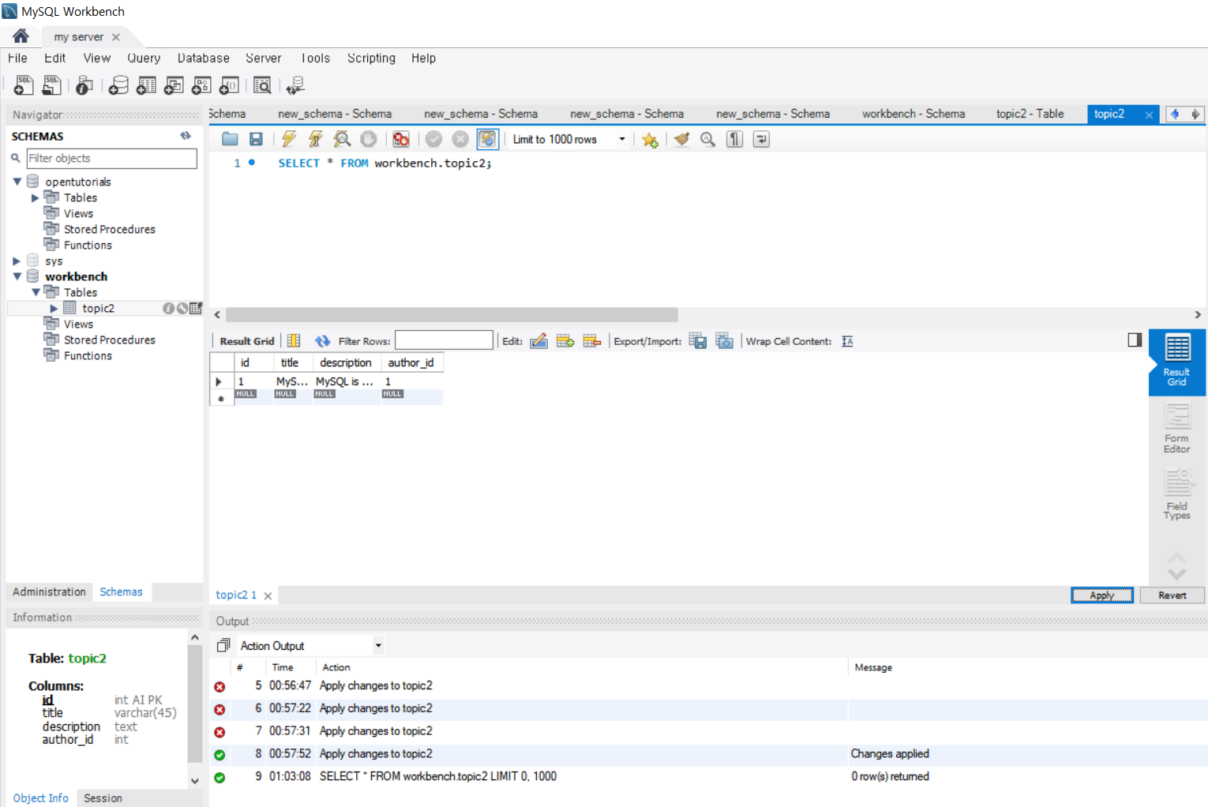Open the Scripting menu
The height and width of the screenshot is (807, 1208).
tap(371, 58)
